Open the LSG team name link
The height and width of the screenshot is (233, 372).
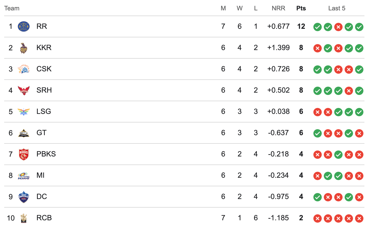coord(44,112)
